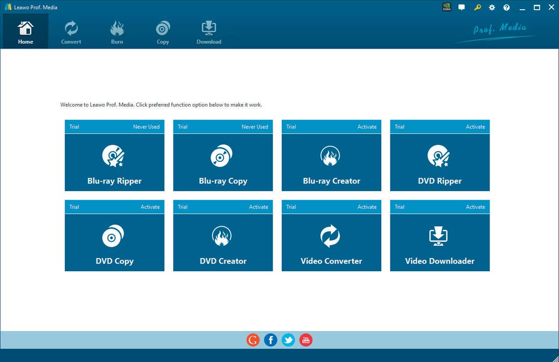Click the key activation icon
This screenshot has height=362, width=559.
(477, 7)
